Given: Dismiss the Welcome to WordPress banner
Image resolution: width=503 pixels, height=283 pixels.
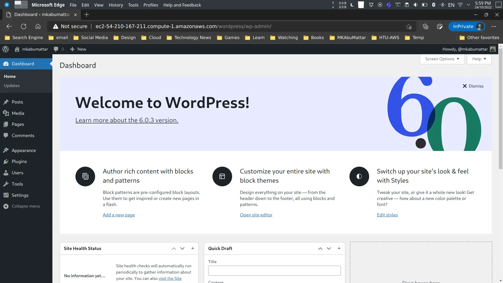Looking at the screenshot, I should tap(473, 86).
